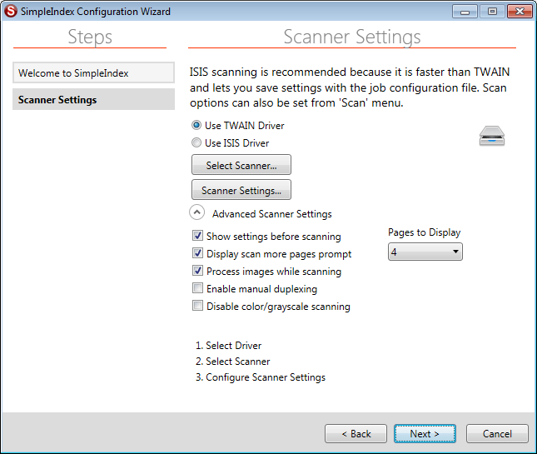
Task: Go to previous page with Back
Action: tap(356, 434)
